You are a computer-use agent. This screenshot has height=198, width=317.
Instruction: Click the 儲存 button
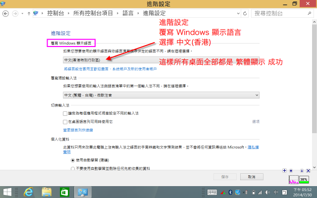click(x=225, y=177)
